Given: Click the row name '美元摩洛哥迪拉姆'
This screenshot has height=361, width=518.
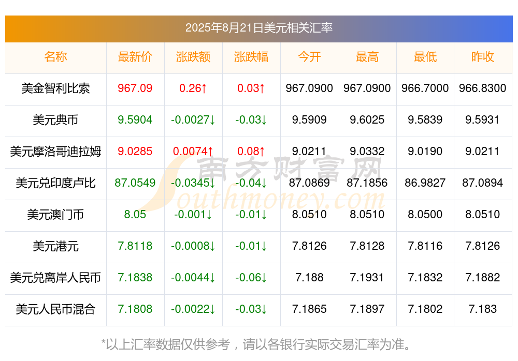Looking at the screenshot, I should click(x=55, y=152).
